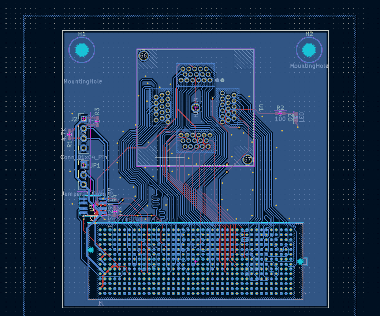Viewport: 380px width, 316px height.
Task: Click the Conn_01x04_Pin value text
Action: 83,157
